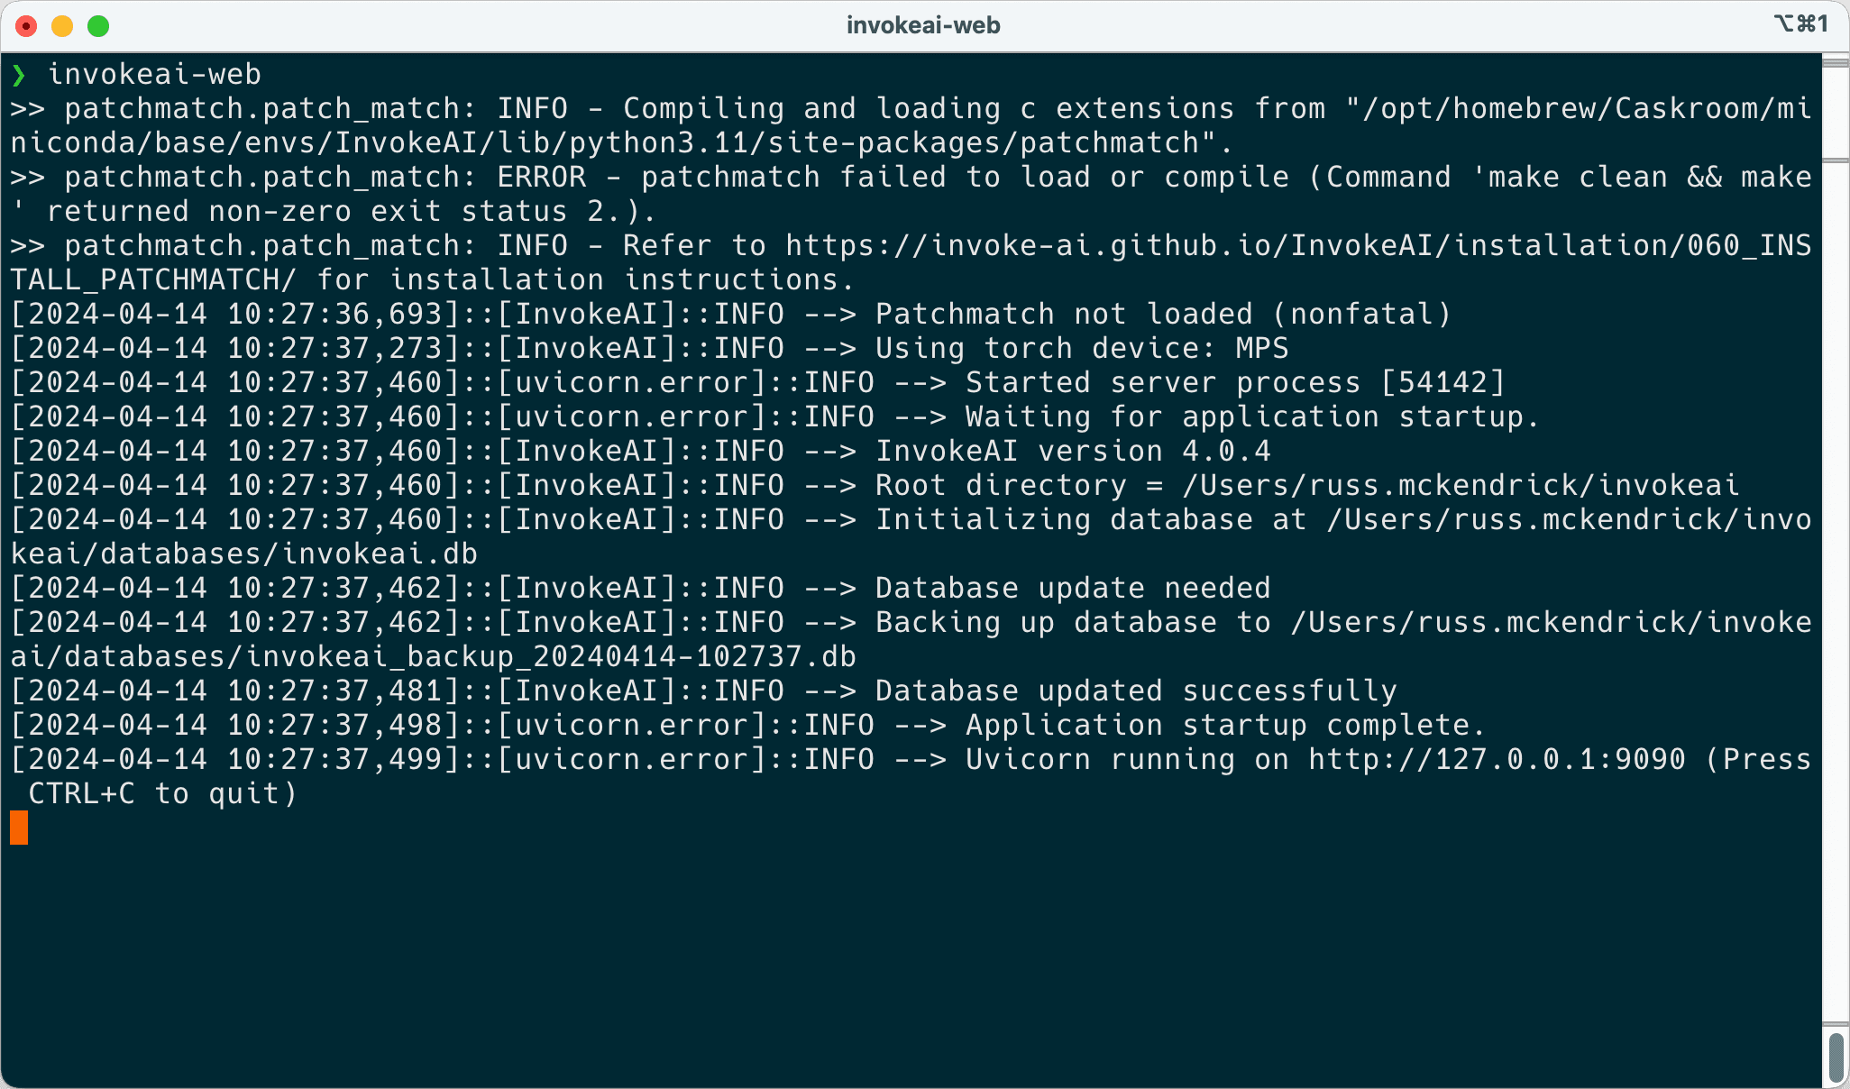Click the second scrollbar mark below top
The image size is (1850, 1089).
(x=1836, y=161)
